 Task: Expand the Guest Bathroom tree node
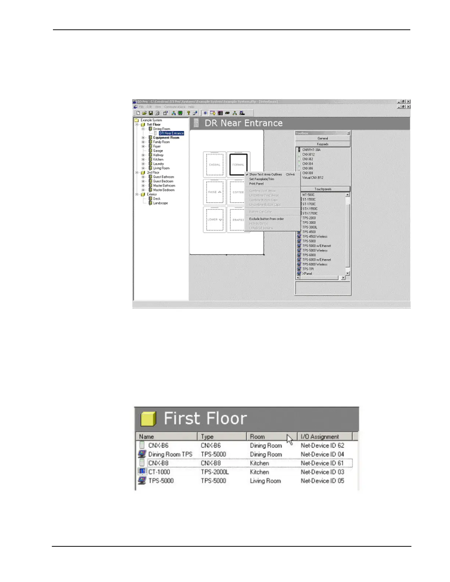point(143,177)
